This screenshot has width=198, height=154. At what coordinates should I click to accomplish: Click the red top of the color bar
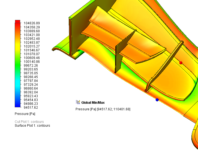coord(17,22)
